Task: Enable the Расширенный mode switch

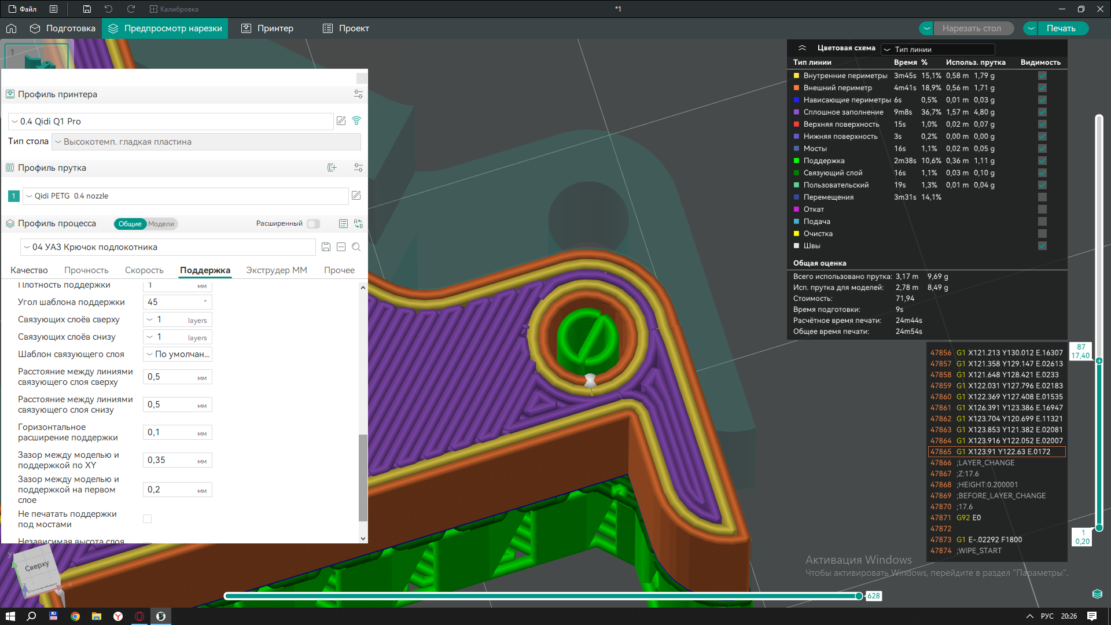Action: pos(313,224)
